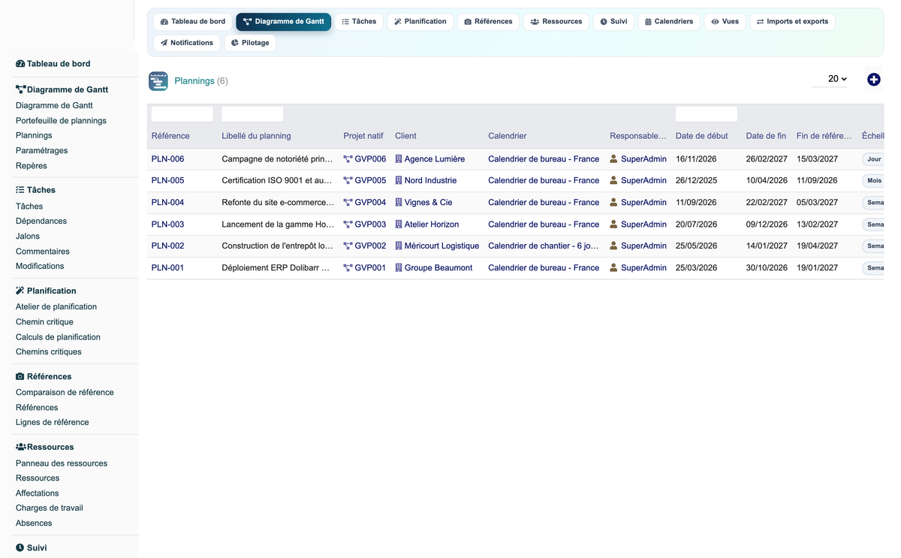Open sidebar Chemin critique link
This screenshot has height=558, width=901.
pyautogui.click(x=44, y=322)
